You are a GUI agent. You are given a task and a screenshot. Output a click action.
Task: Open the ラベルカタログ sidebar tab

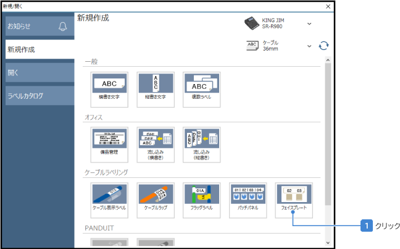(x=40, y=96)
